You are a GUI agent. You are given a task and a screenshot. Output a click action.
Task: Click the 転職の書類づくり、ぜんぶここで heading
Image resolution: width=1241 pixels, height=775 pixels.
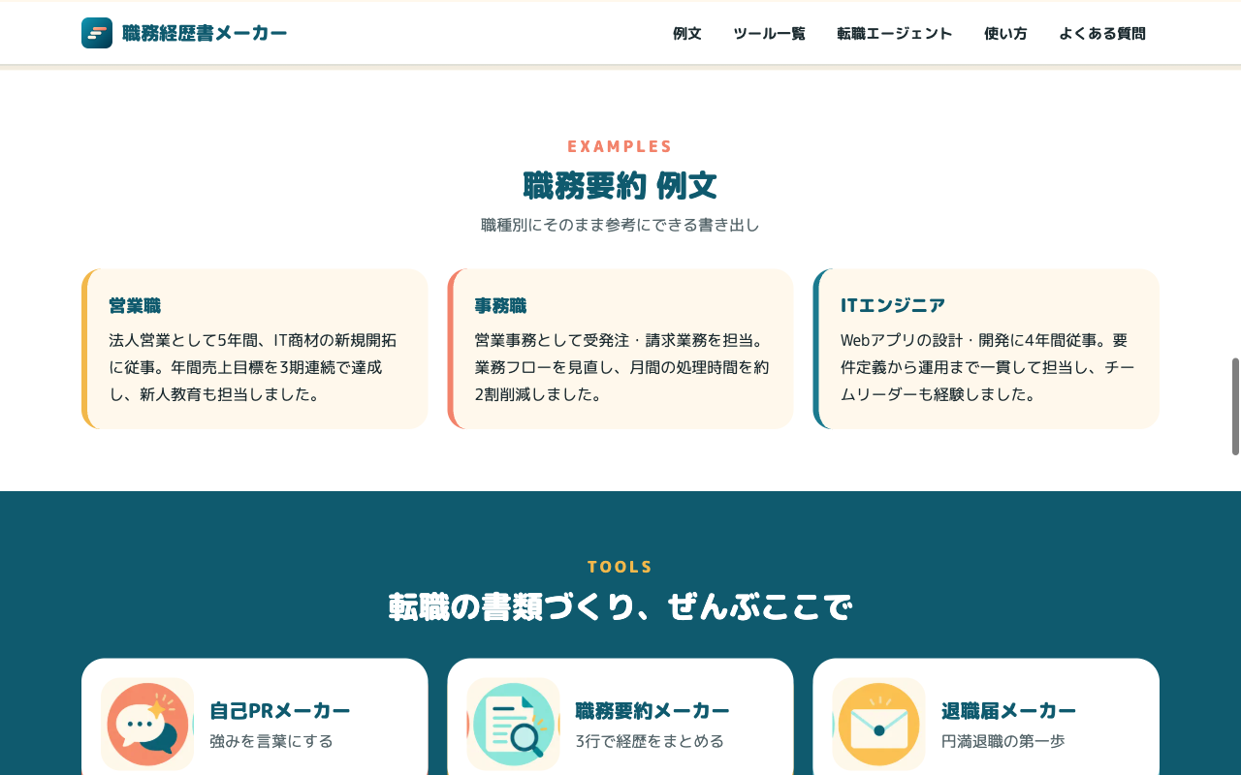click(x=620, y=607)
